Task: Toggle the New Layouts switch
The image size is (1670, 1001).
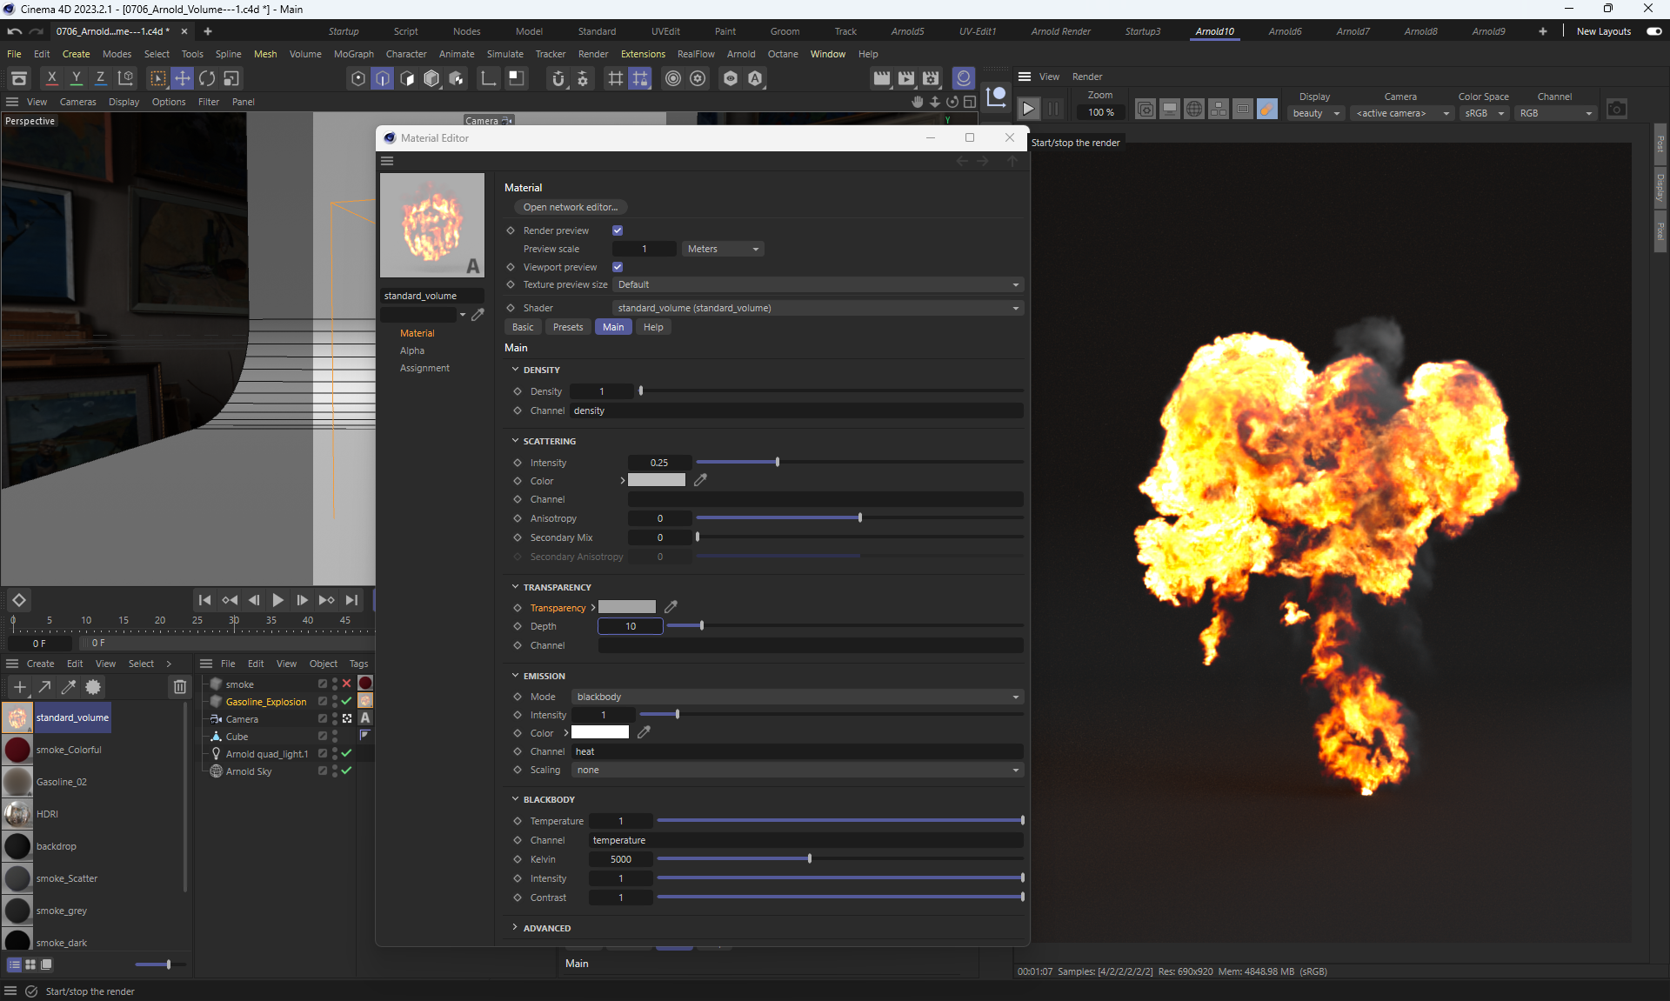Action: (x=1653, y=31)
